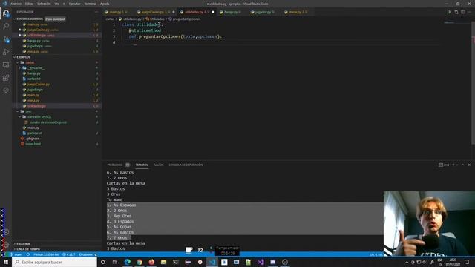Open the Manage gear icon
Image resolution: width=475 pixels, height=267 pixels.
coord(6,244)
